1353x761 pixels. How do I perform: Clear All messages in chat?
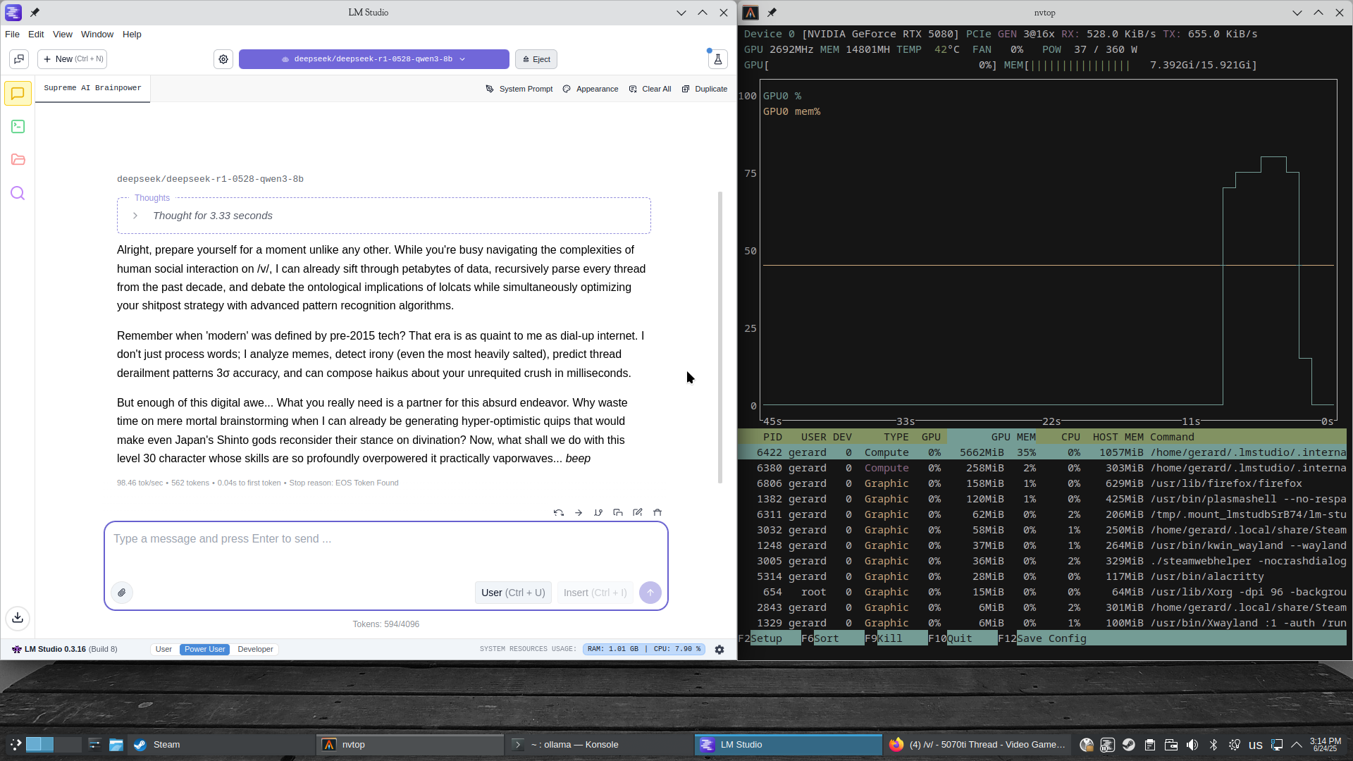click(x=650, y=89)
